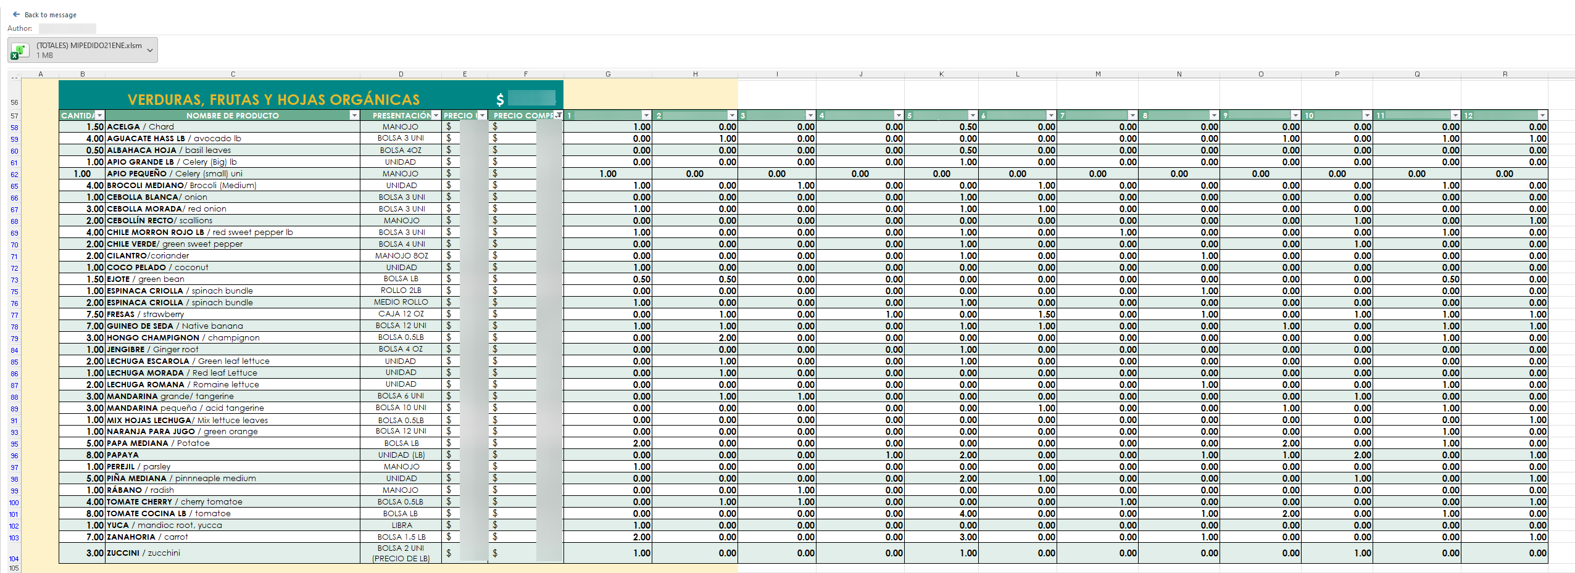The height and width of the screenshot is (573, 1575).
Task: Click the ALBAHACA HOJA / basil leaves cell
Action: coord(233,150)
